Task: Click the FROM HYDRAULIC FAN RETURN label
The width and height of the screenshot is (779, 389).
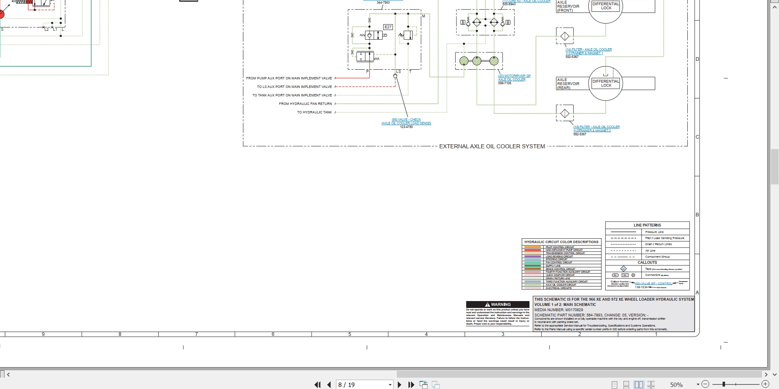Action: click(x=305, y=104)
